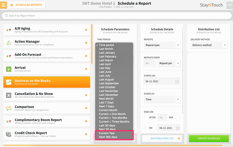233x147 pixels.
Task: Click the Complimentary Room Report arrows icon
Action: (9, 121)
